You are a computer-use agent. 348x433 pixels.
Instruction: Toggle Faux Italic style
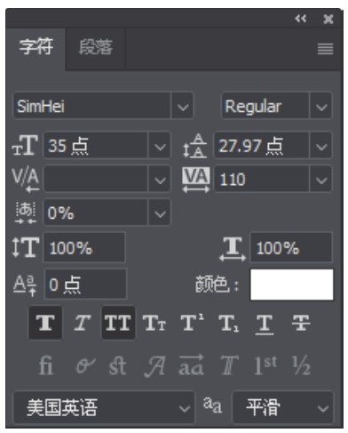82,323
